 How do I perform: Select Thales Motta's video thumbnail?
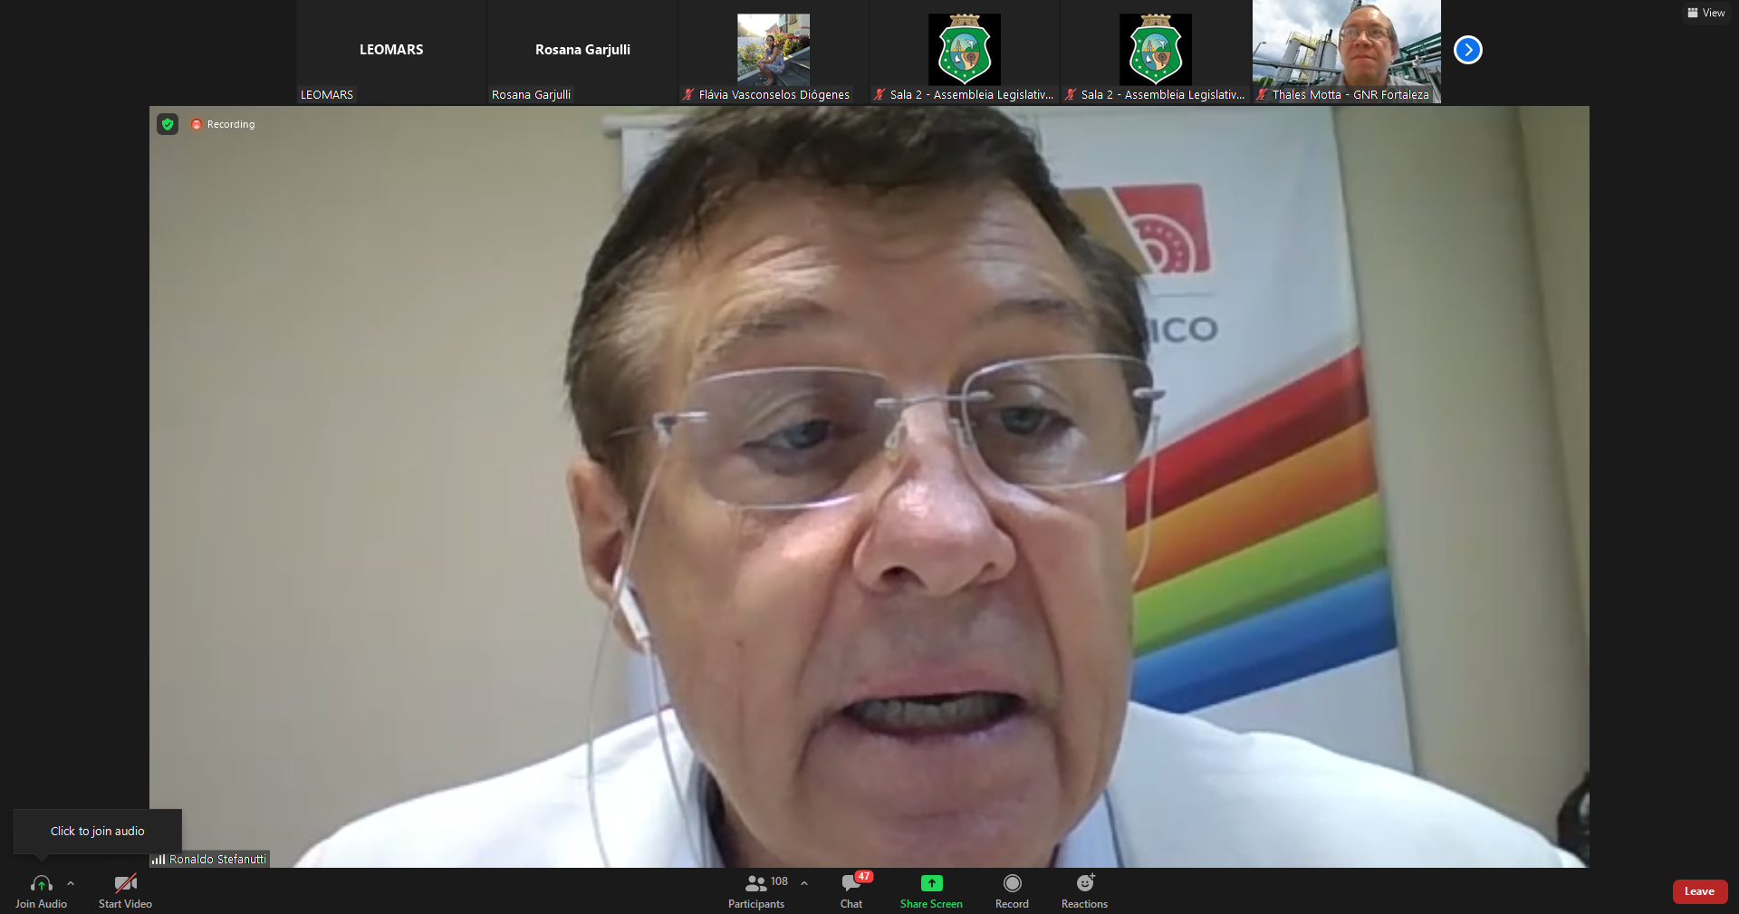pyautogui.click(x=1346, y=50)
